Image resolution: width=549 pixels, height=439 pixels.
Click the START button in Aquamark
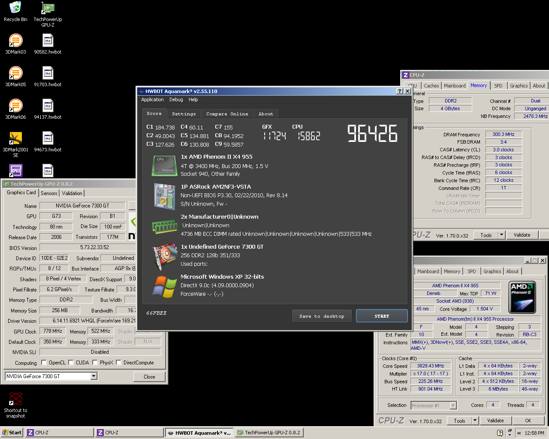382,316
